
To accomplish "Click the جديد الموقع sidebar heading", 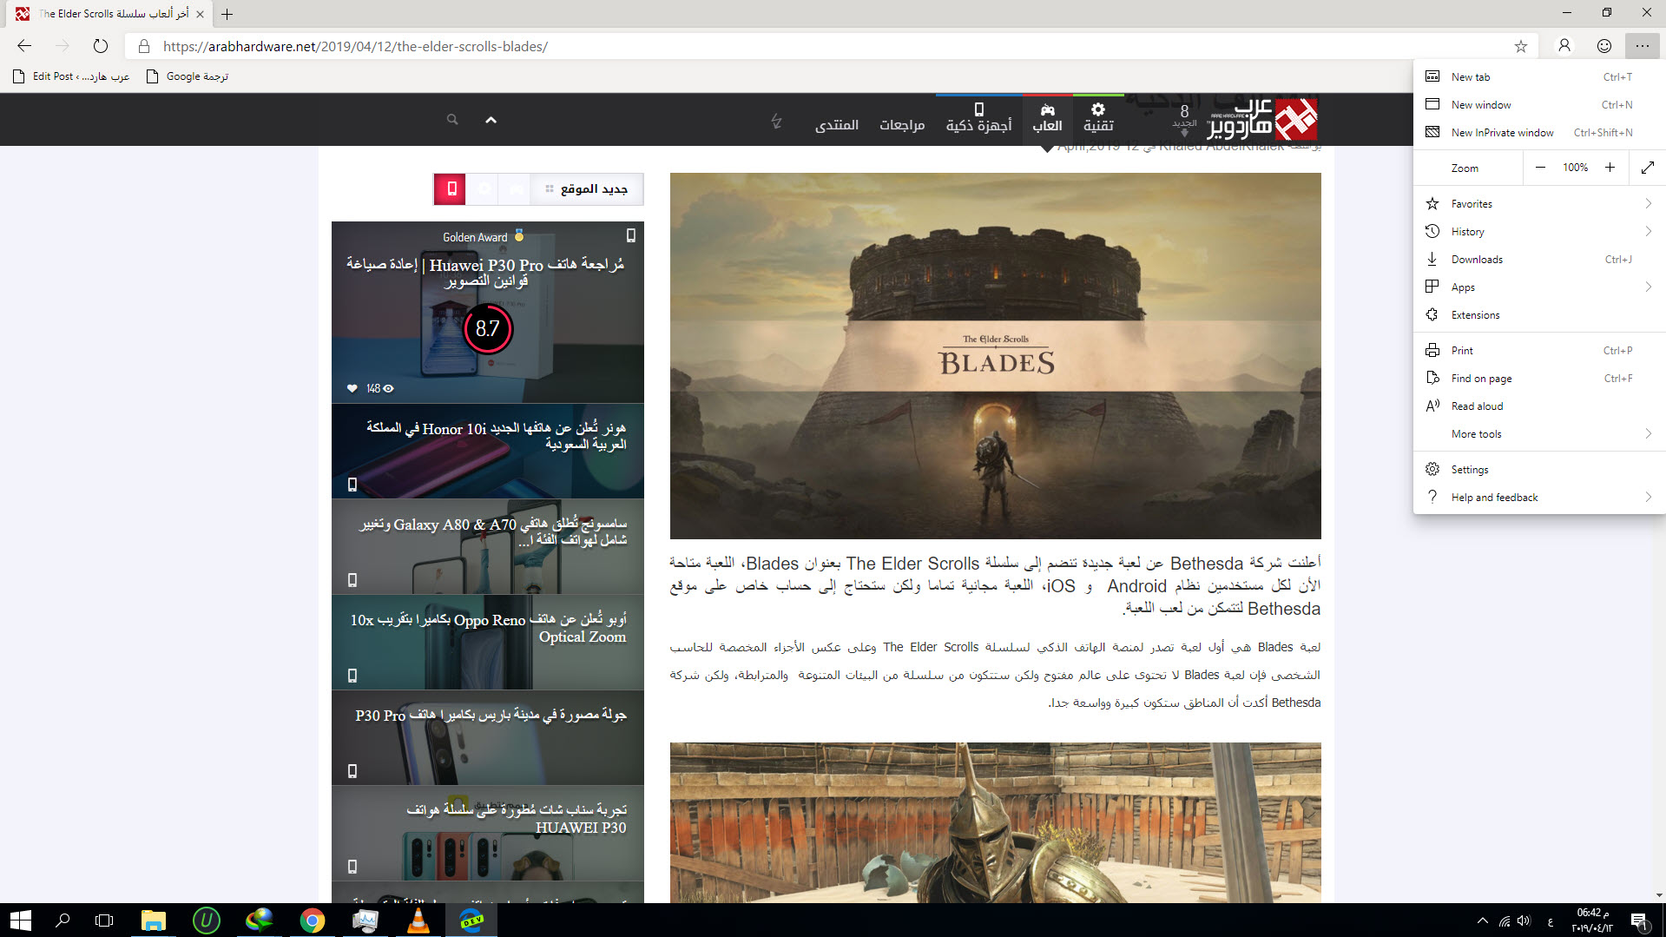I will pyautogui.click(x=594, y=189).
